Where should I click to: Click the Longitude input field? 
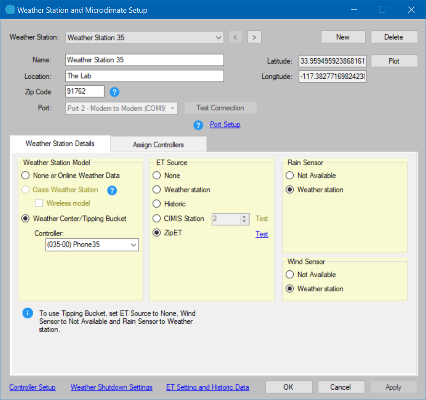pyautogui.click(x=332, y=77)
